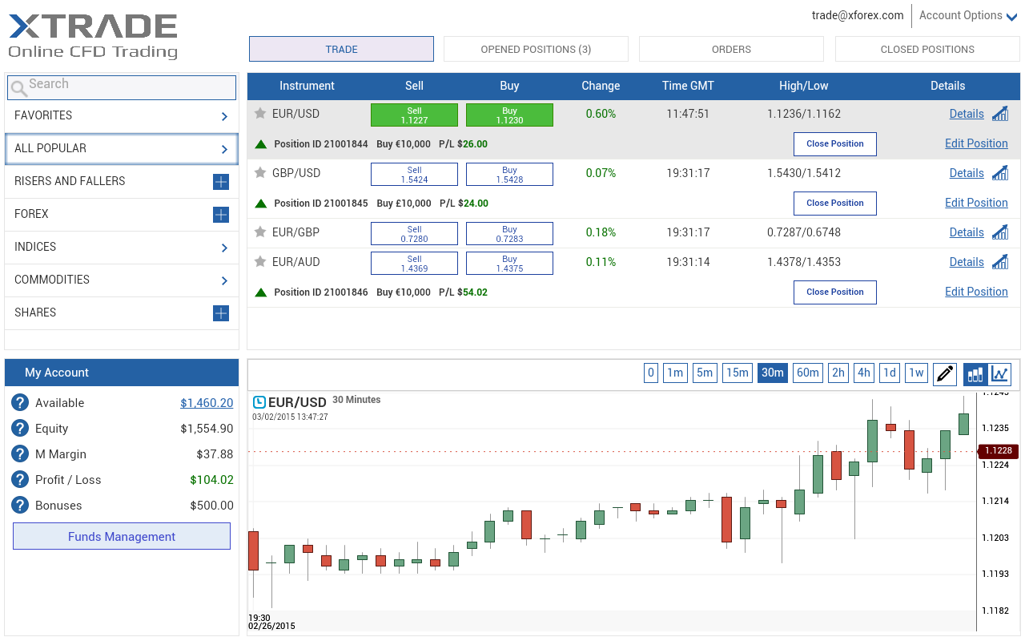The image size is (1025, 641).
Task: Select the 60m chart timeframe
Action: pos(807,373)
